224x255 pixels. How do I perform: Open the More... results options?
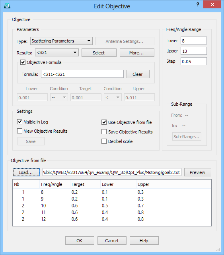[x=137, y=53]
